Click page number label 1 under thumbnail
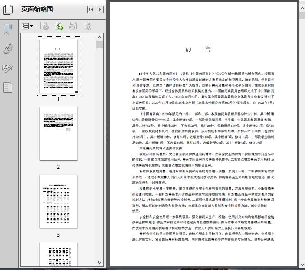 click(x=58, y=99)
